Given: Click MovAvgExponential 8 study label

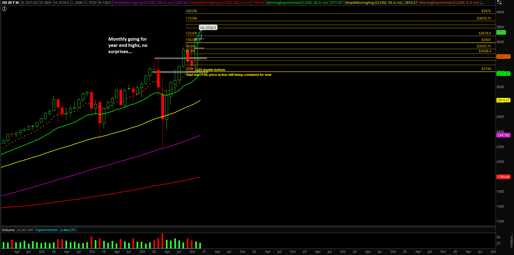Looking at the screenshot, I should [x=449, y=3].
